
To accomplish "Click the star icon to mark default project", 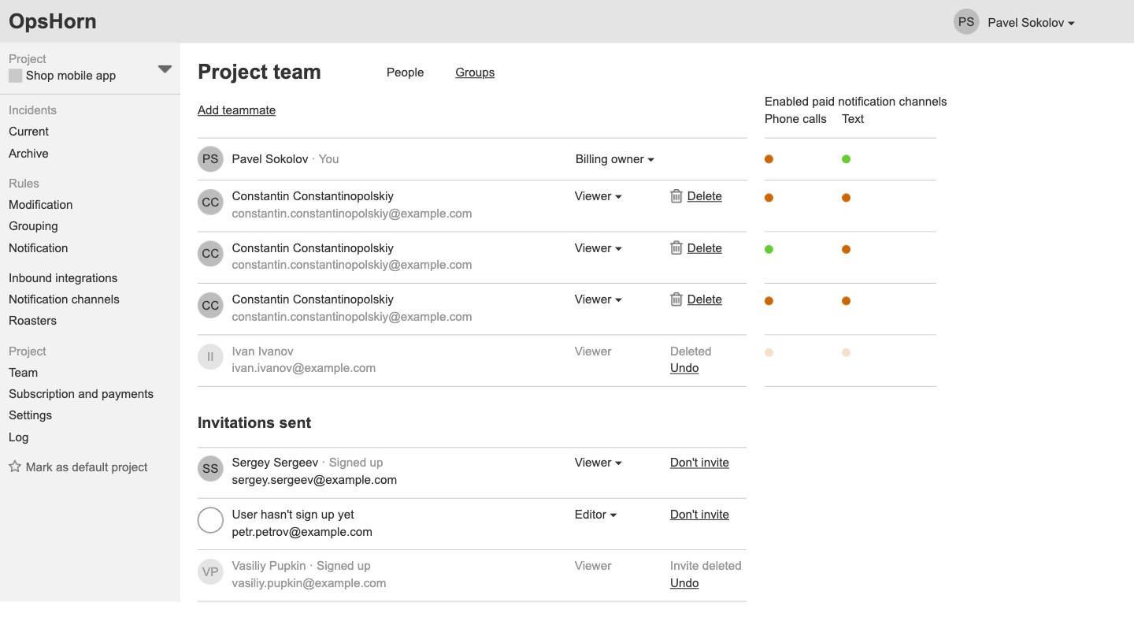I will pyautogui.click(x=15, y=467).
